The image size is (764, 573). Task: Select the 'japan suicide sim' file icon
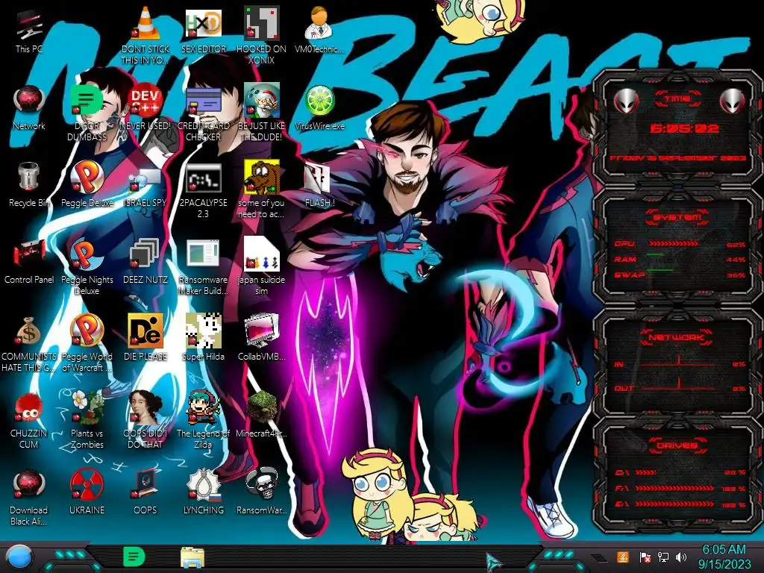(261, 266)
